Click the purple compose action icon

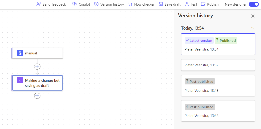(20, 80)
